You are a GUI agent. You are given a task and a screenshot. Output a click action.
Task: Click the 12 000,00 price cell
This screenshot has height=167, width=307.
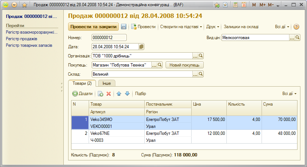coord(209,133)
